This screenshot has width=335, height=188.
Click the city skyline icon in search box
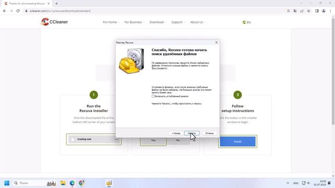[x=51, y=183]
